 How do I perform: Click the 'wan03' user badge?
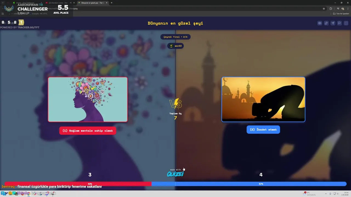175,46
